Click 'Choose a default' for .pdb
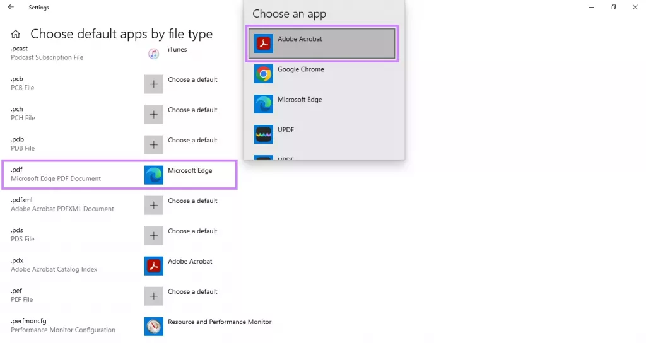 (192, 140)
